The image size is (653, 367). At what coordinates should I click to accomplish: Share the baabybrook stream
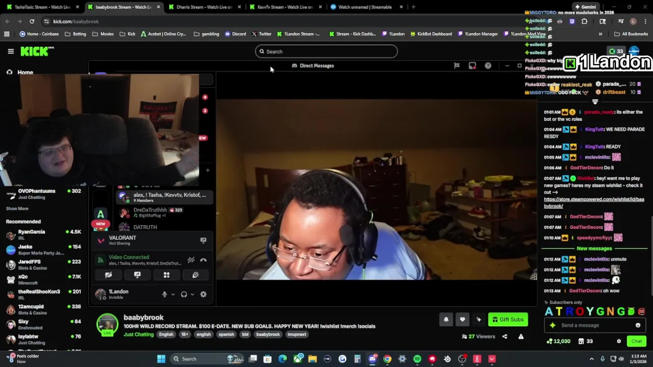pos(505,336)
